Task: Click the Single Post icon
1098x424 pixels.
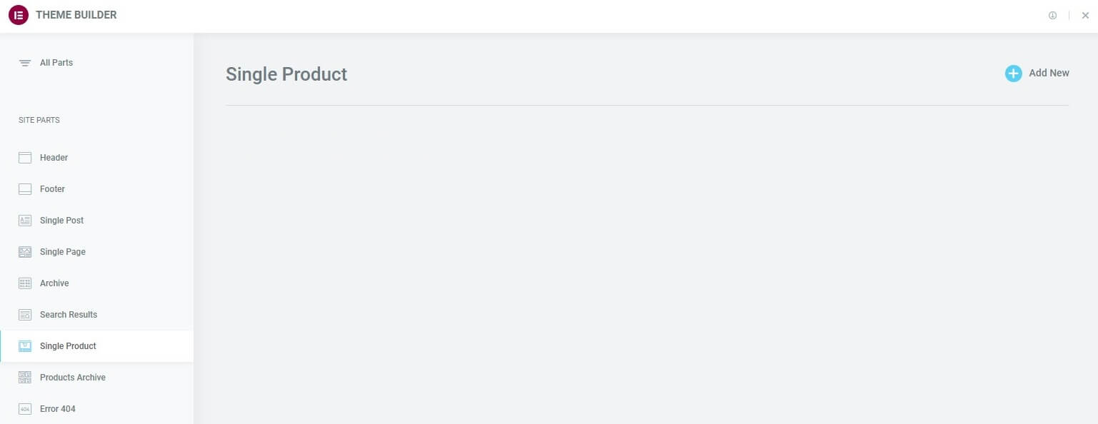Action: (25, 221)
